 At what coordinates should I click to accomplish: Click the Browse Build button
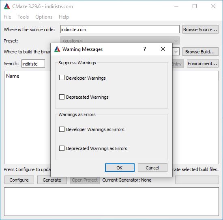[x=200, y=52]
